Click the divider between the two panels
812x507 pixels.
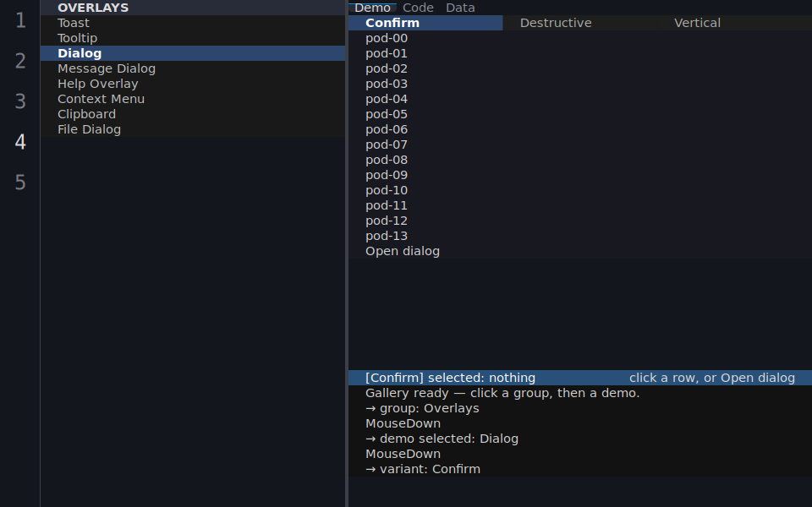pos(347,253)
